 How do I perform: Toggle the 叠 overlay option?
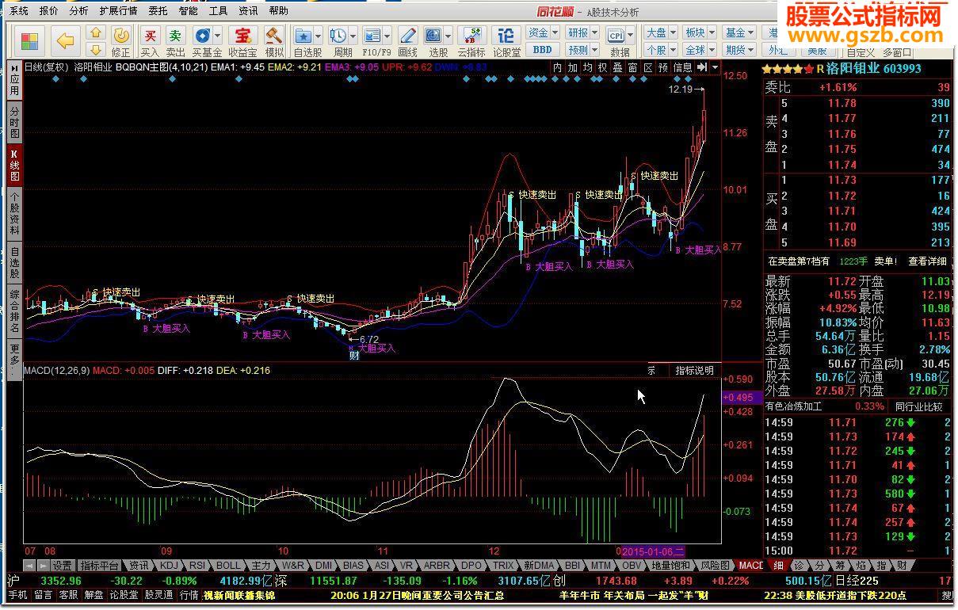[x=617, y=68]
